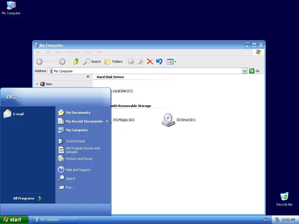Click the Search toolbar button
Viewport: 299px width, 224px height.
coord(92,62)
